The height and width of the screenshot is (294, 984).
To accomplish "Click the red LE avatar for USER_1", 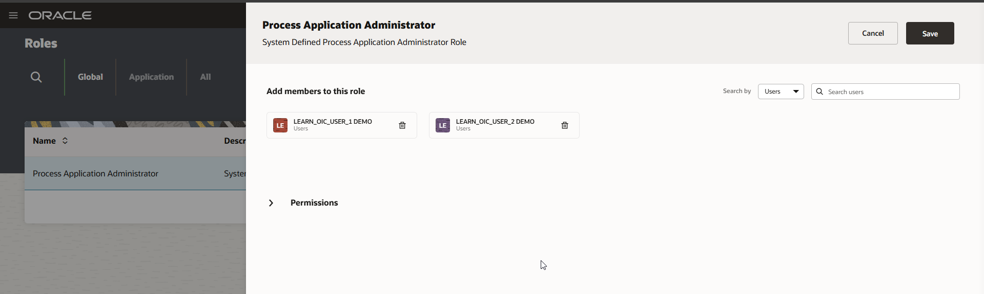I will [280, 125].
